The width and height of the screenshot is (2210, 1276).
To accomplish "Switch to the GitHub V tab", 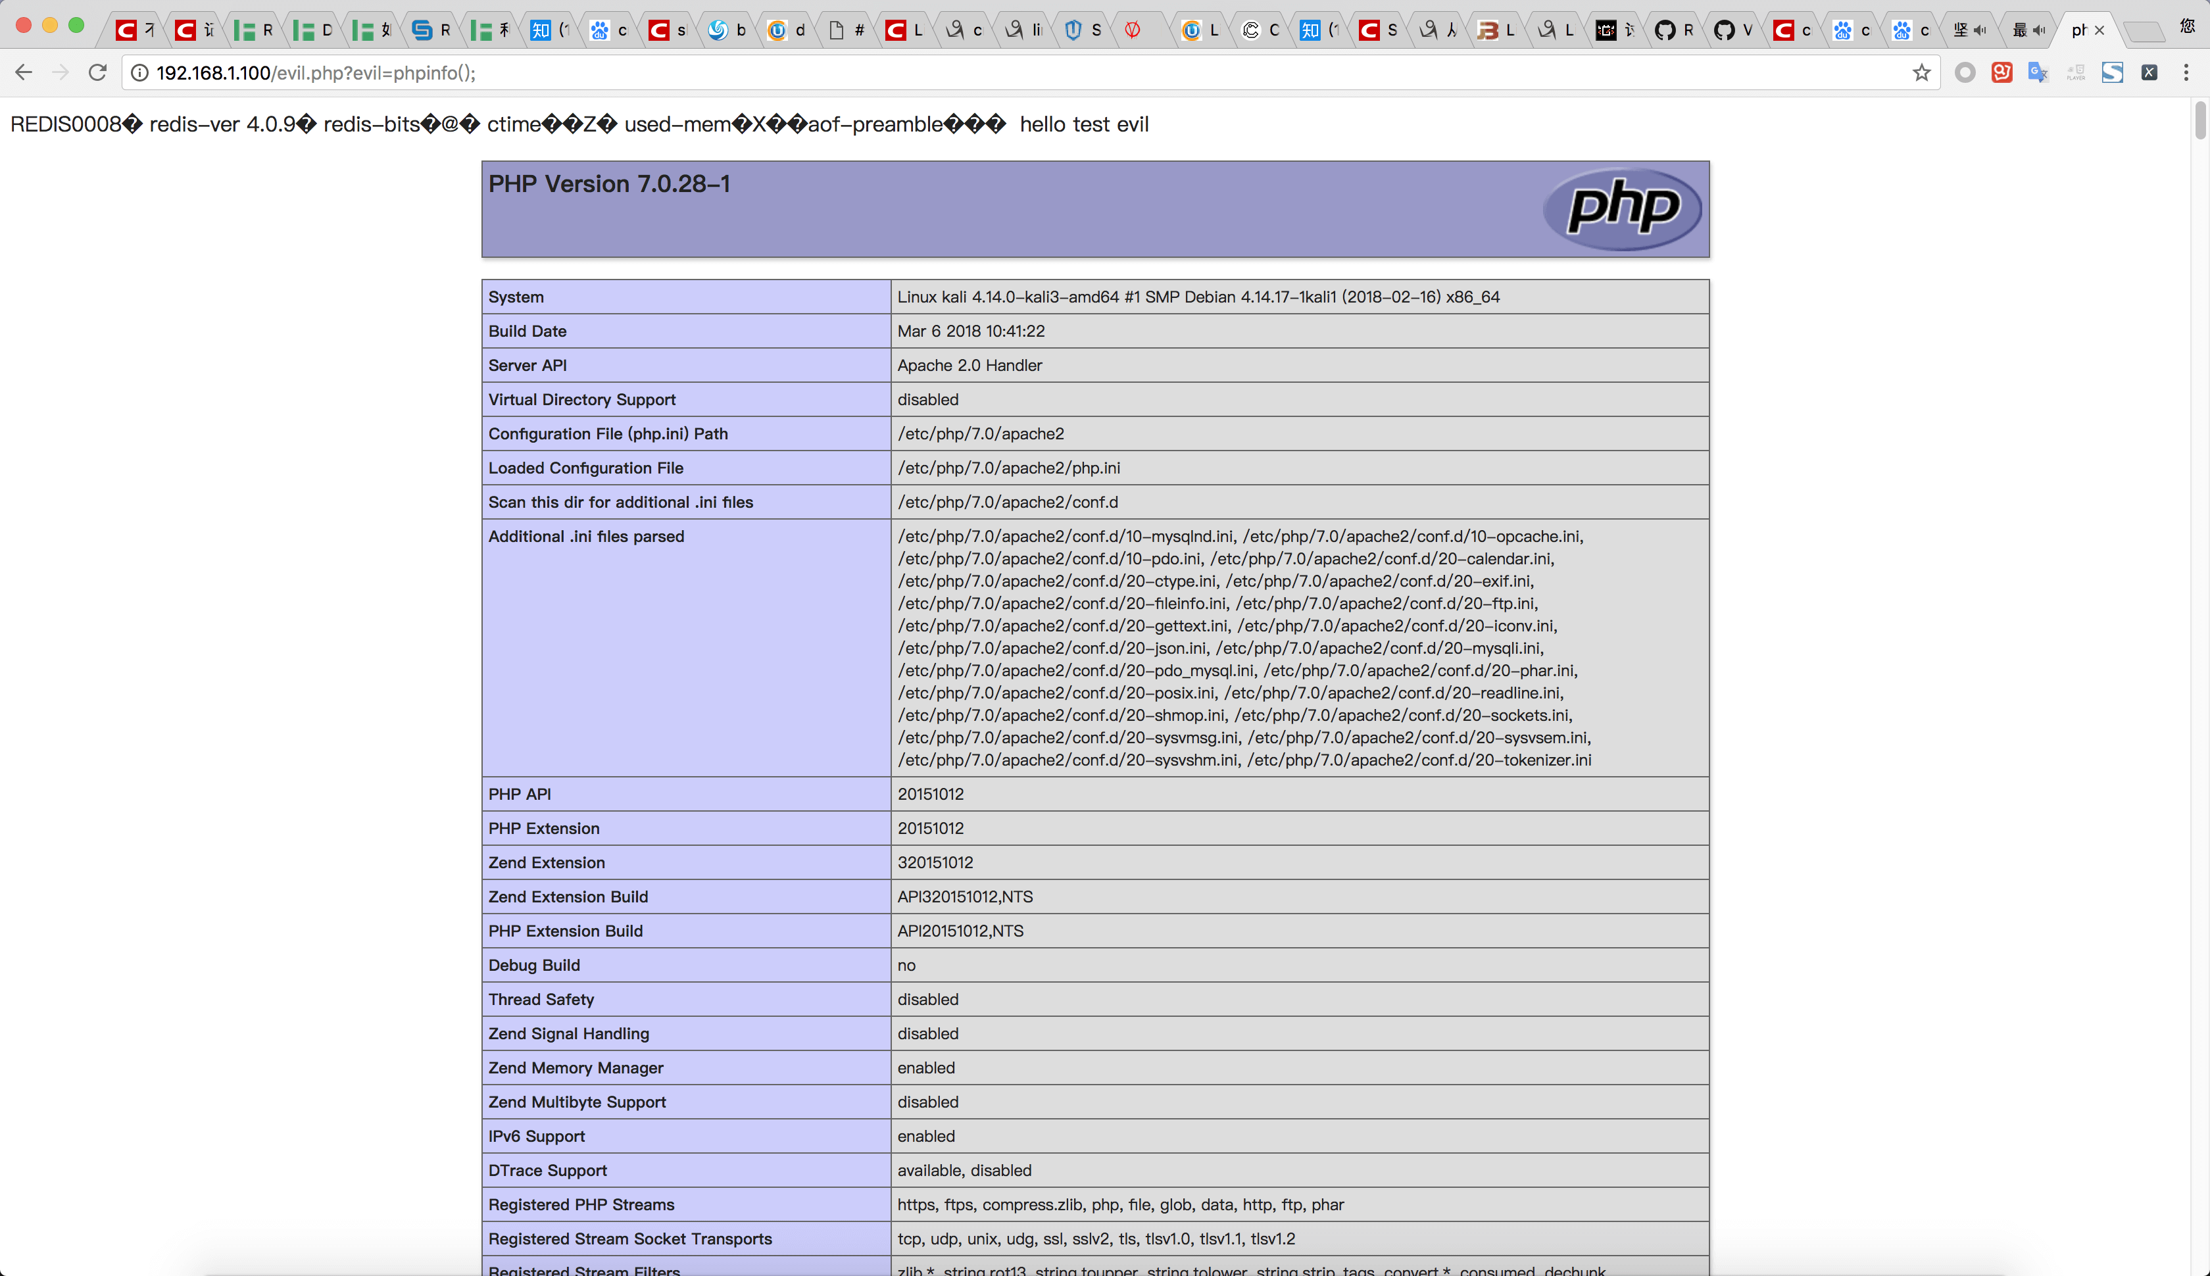I will tap(1732, 31).
